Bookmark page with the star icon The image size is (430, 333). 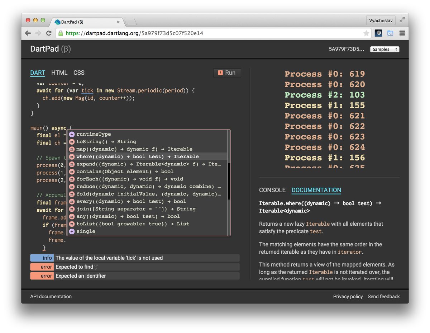coord(366,33)
